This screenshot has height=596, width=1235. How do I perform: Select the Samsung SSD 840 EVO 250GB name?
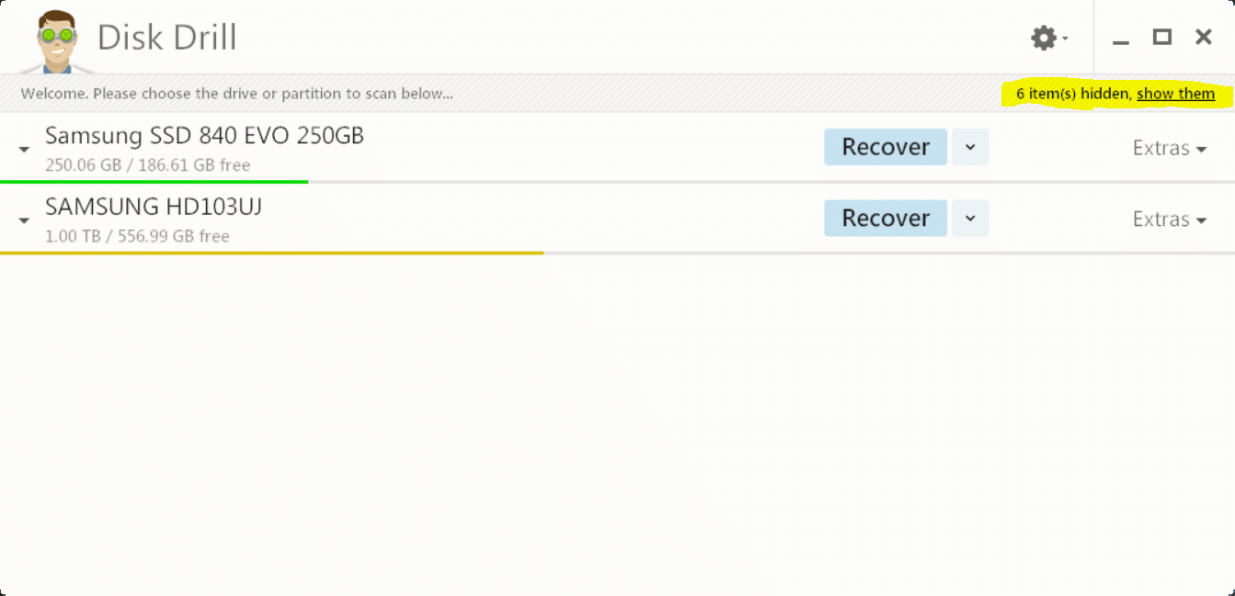204,136
